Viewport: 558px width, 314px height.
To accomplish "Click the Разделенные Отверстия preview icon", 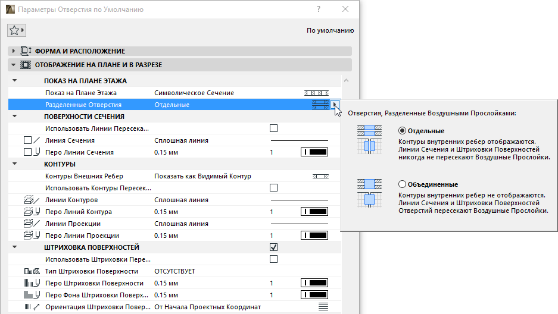I will coord(320,105).
